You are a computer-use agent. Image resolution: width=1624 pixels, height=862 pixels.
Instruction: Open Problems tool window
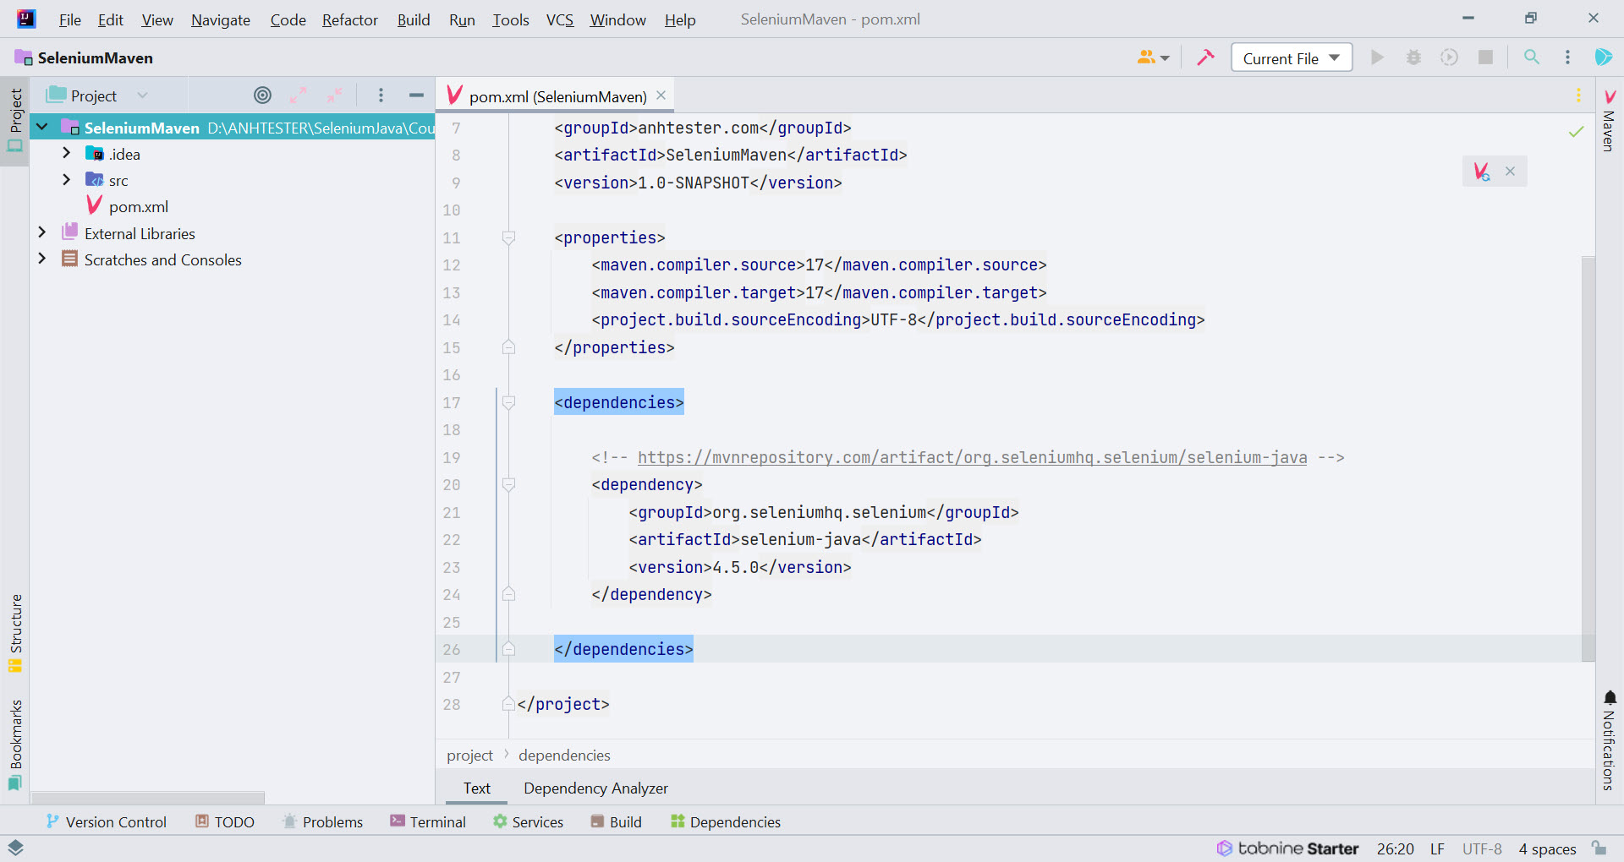(x=322, y=821)
